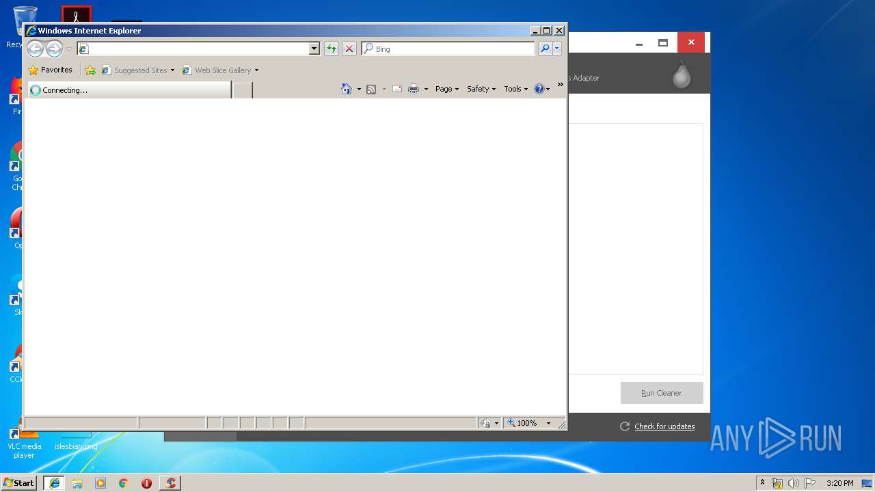Image resolution: width=875 pixels, height=492 pixels.
Task: Focus the Internet Explorer address bar
Action: click(198, 49)
